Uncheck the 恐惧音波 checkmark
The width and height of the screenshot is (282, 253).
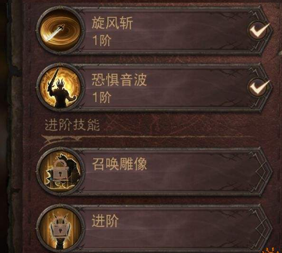(x=259, y=87)
